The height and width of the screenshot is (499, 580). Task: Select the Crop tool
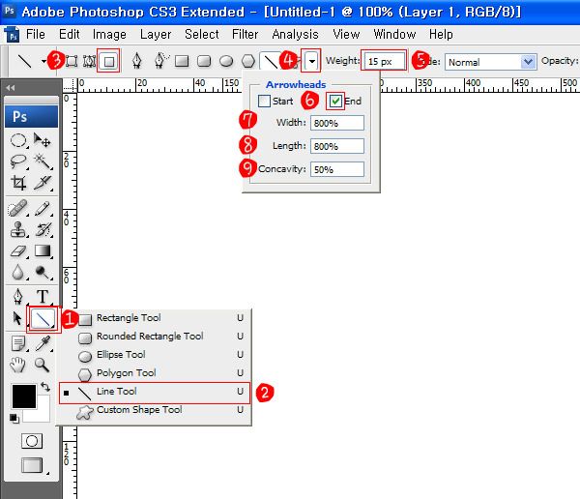point(18,183)
